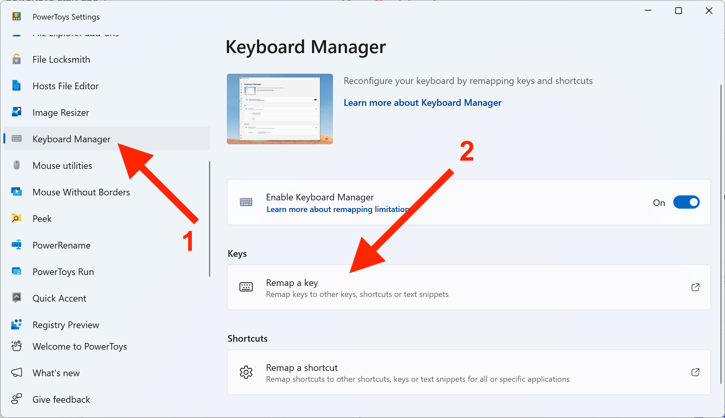This screenshot has width=725, height=418.
Task: Click the On label beside the switch
Action: (x=659, y=203)
